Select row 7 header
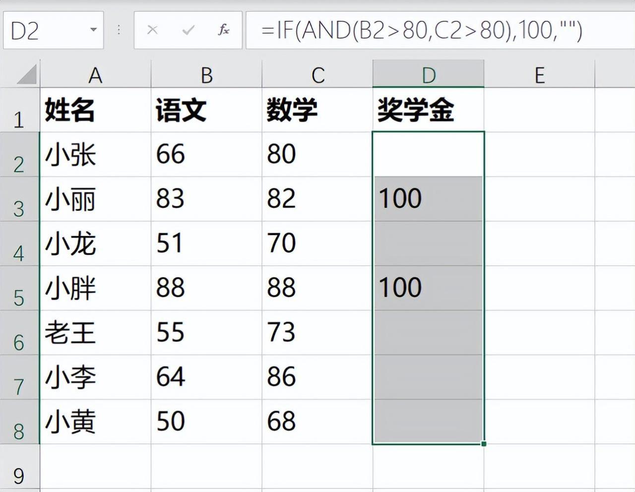 (x=19, y=377)
